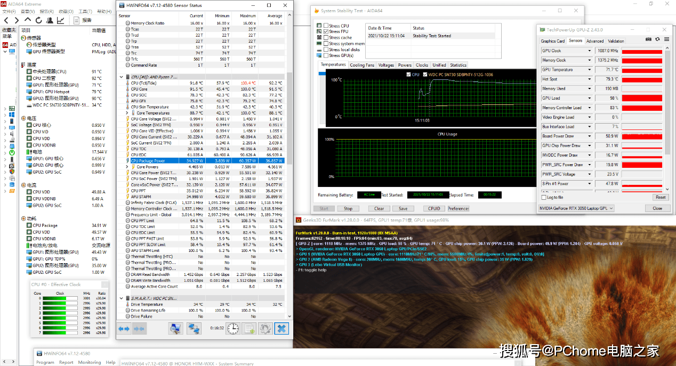Open GPU-Z Advanced tab
Viewport: 676px width, 366px height.
pos(595,41)
